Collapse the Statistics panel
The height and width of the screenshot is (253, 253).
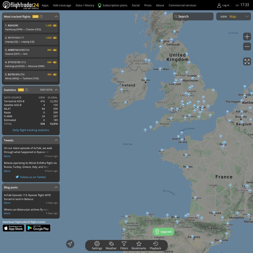click(x=56, y=90)
